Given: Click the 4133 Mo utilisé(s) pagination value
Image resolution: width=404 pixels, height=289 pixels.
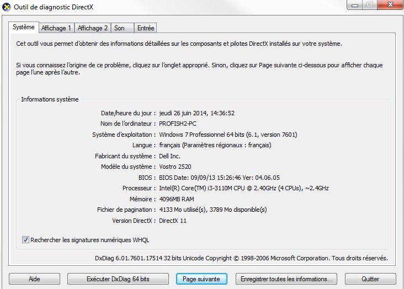Looking at the screenshot, I should pyautogui.click(x=213, y=210).
